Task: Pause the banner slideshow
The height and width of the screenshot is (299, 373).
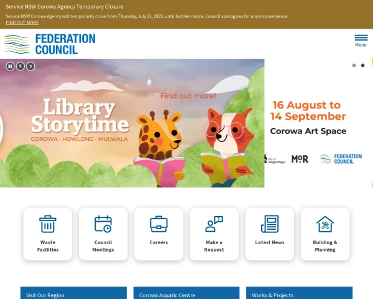Action: (x=10, y=66)
